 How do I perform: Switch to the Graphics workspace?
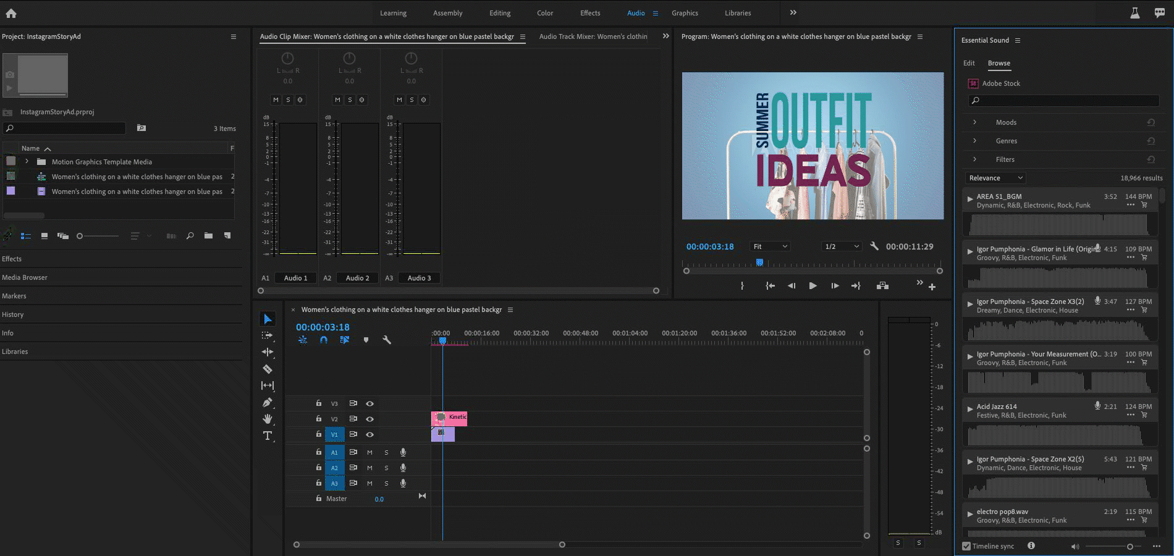685,13
